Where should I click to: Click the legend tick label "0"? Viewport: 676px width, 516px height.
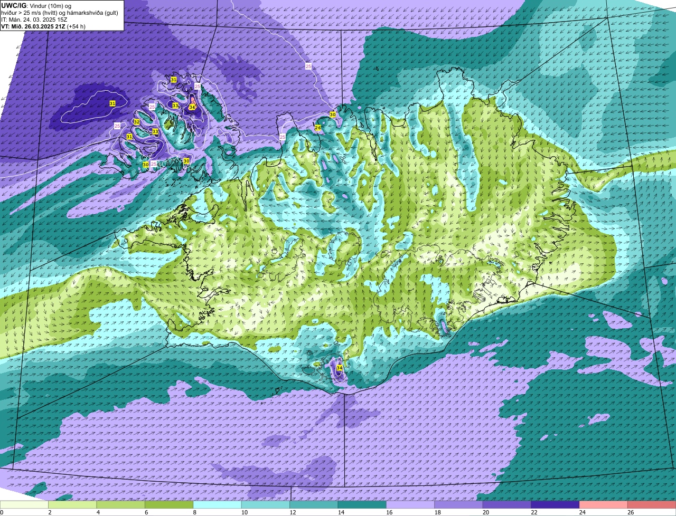point(2,512)
